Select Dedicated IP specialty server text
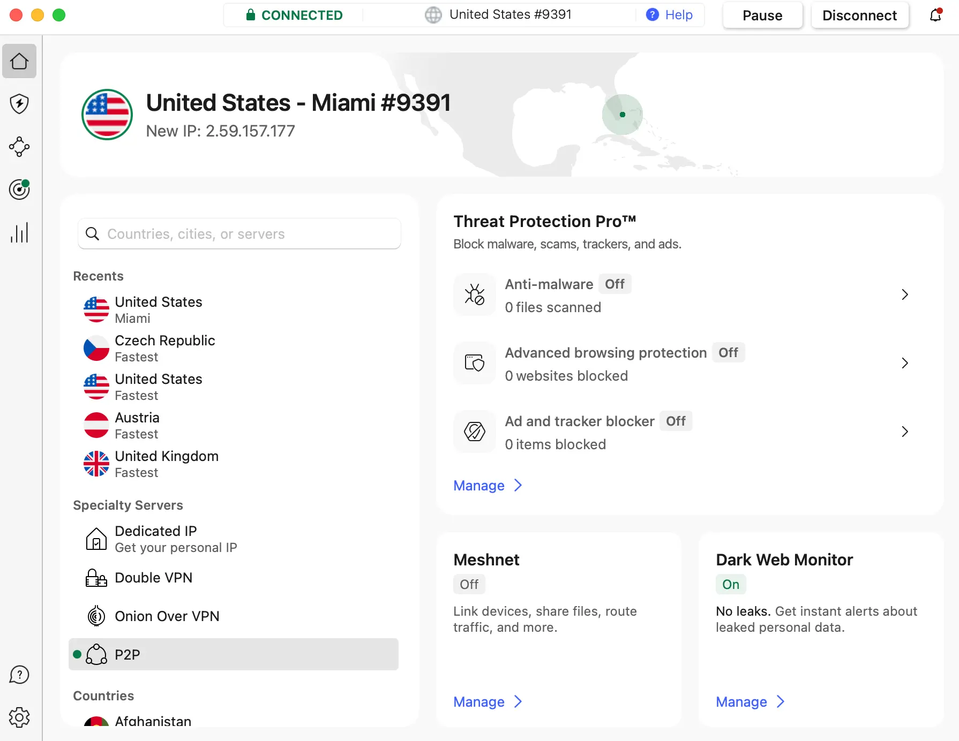Screen dimensions: 959x741 click(156, 531)
